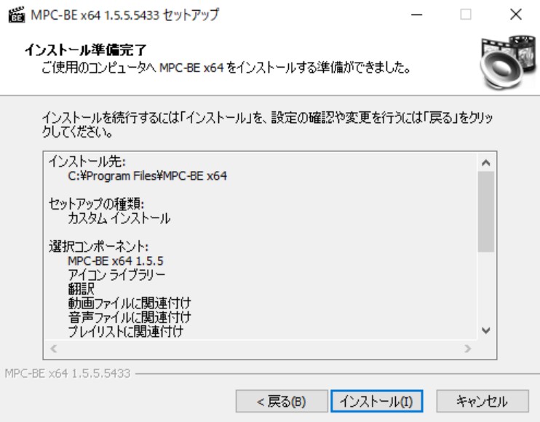Cancel setup with the キャンセル button
Viewport: 540px width, 422px height.
482,401
